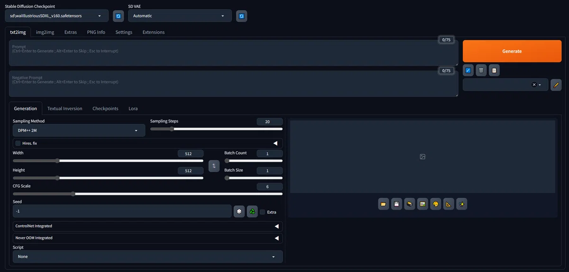Viewport: 569px width, 272px height.
Task: Tick the Extra seed checkbox
Action: click(x=262, y=212)
